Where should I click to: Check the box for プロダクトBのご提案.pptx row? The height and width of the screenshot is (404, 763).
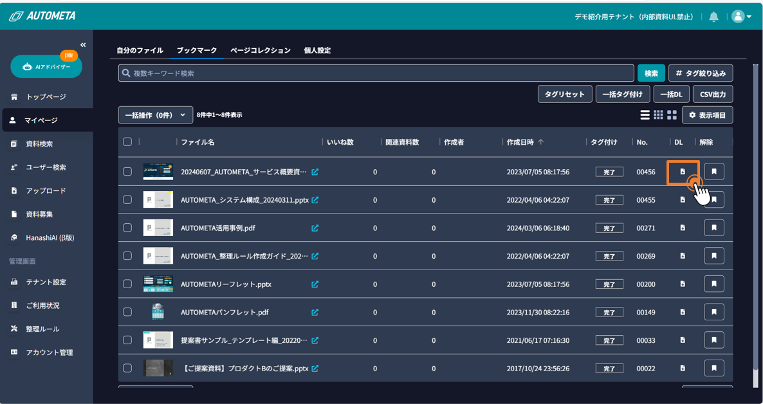[127, 368]
